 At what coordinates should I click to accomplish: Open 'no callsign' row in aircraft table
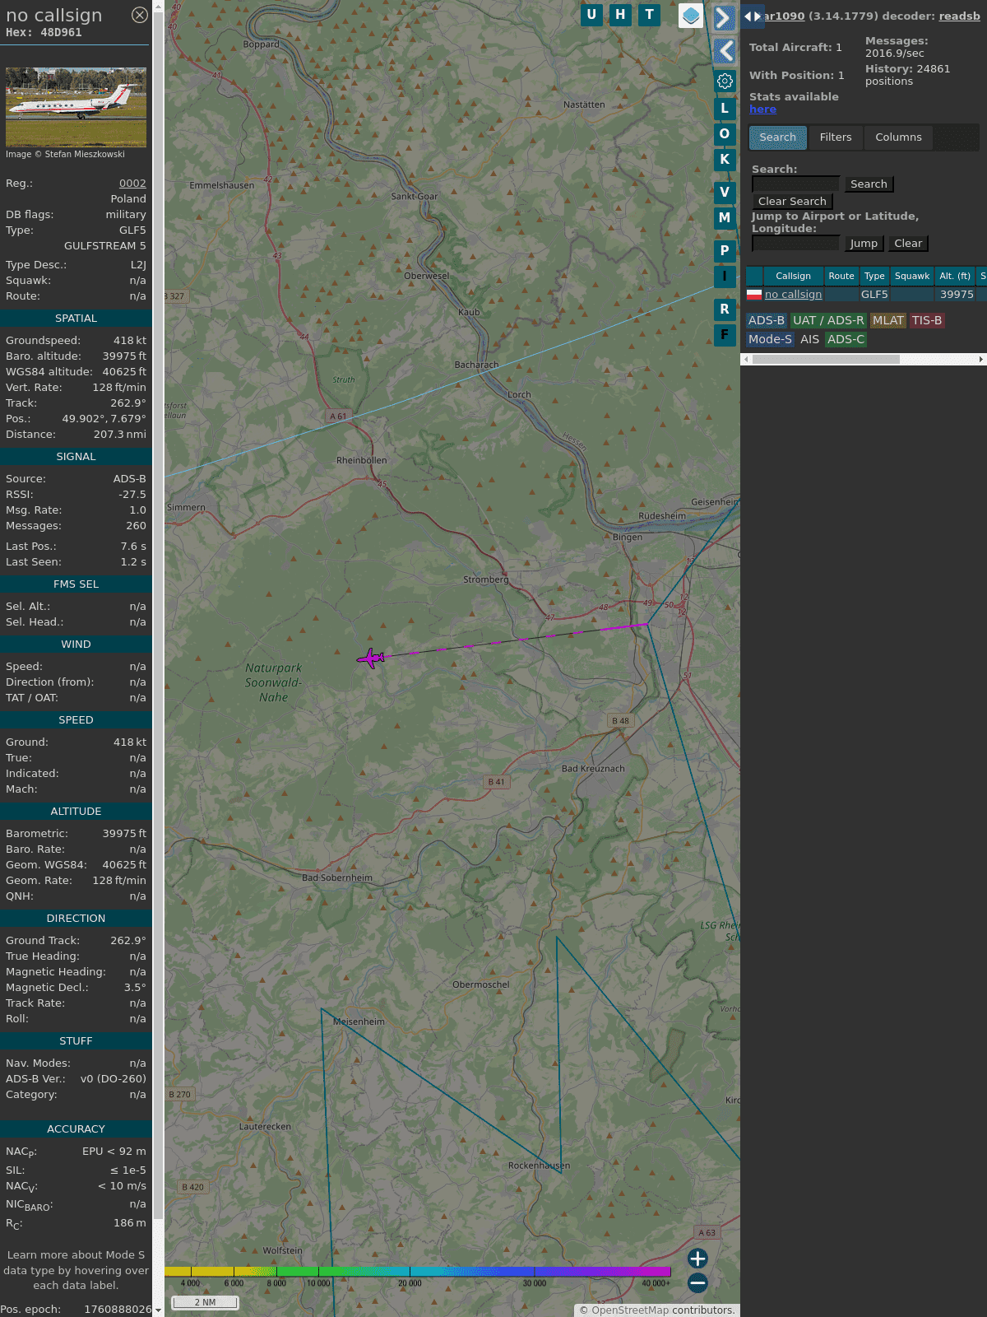[x=793, y=295]
